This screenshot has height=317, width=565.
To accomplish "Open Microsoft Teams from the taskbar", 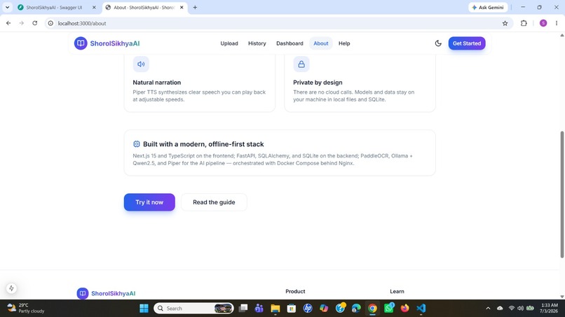I will pos(259,309).
